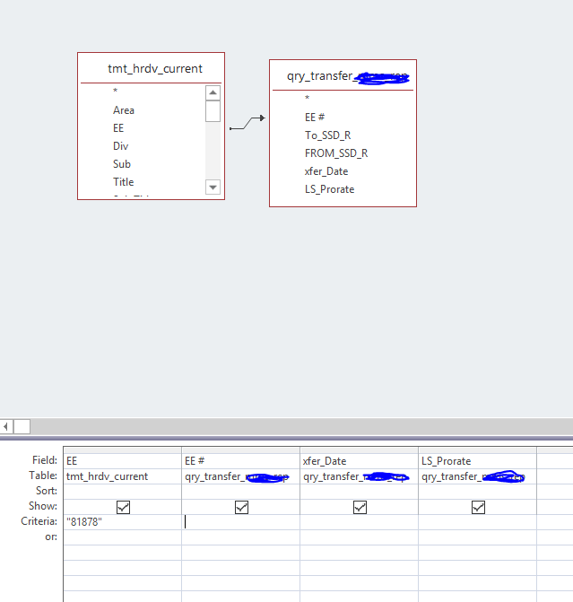
Task: Click column selector bar above EE field
Action: tap(123, 450)
